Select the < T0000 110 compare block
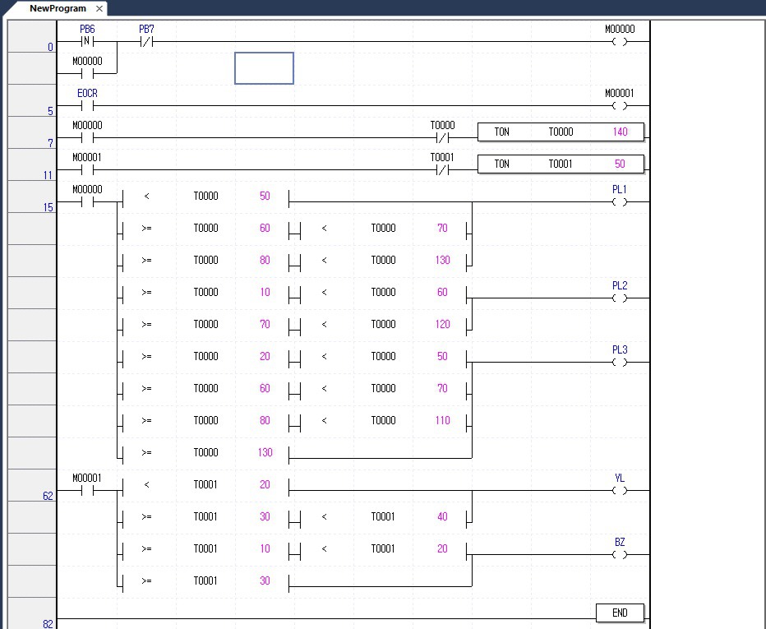This screenshot has width=766, height=629. click(x=384, y=421)
